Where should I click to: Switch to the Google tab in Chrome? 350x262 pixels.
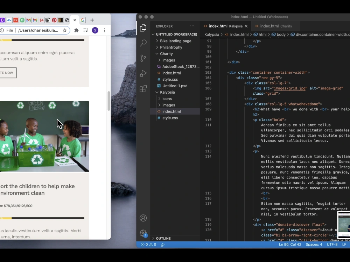tap(83, 20)
